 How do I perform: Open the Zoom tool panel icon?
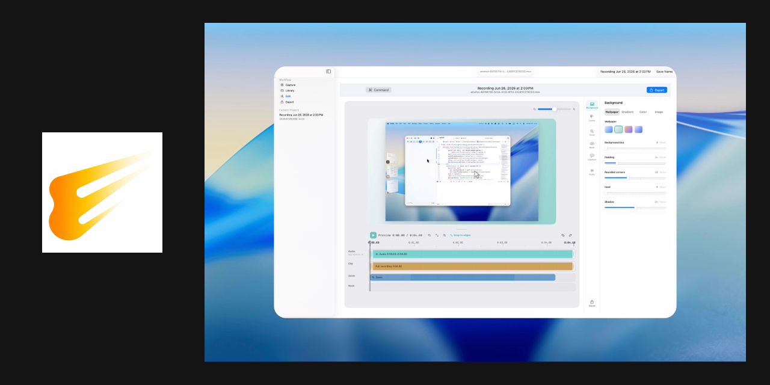coord(592,132)
